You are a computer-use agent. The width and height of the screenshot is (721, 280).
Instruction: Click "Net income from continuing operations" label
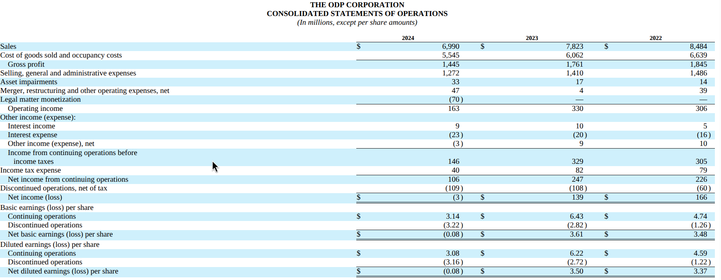click(68, 179)
